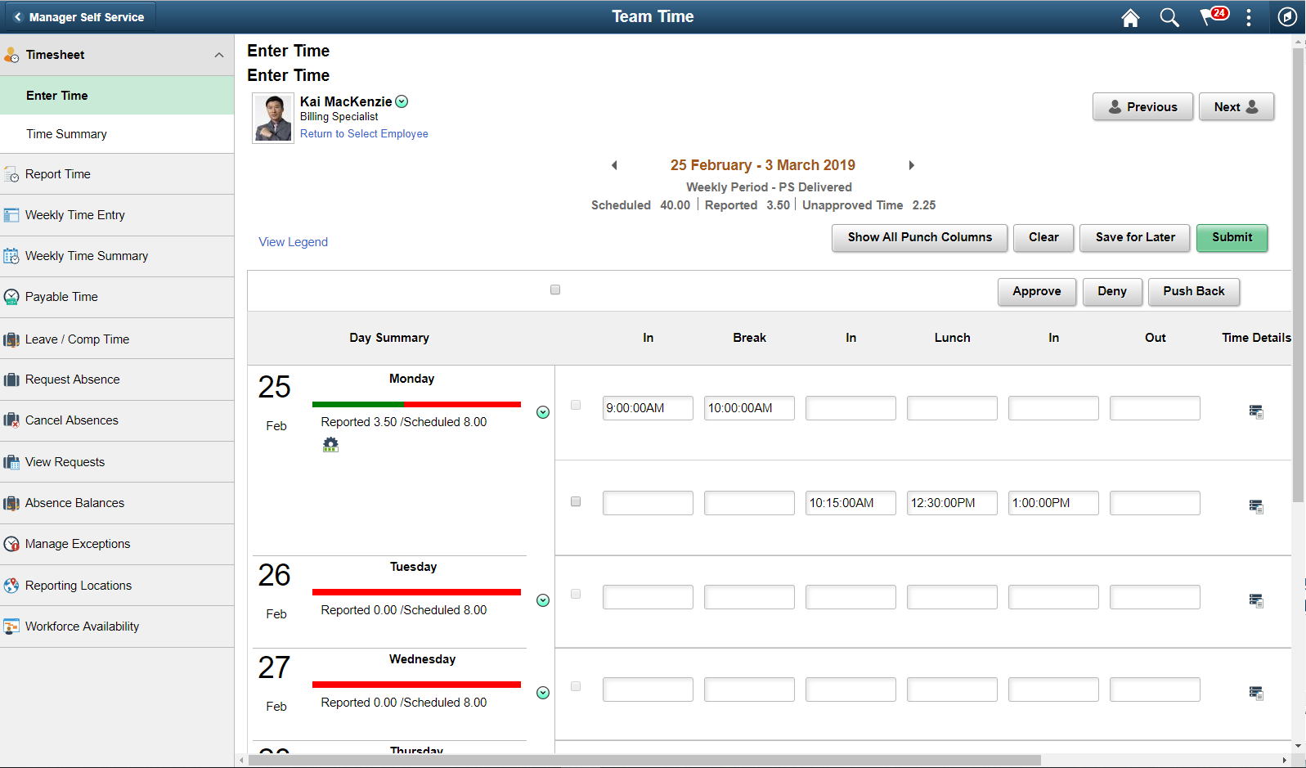
Task: Open Report Time menu item
Action: (x=117, y=174)
